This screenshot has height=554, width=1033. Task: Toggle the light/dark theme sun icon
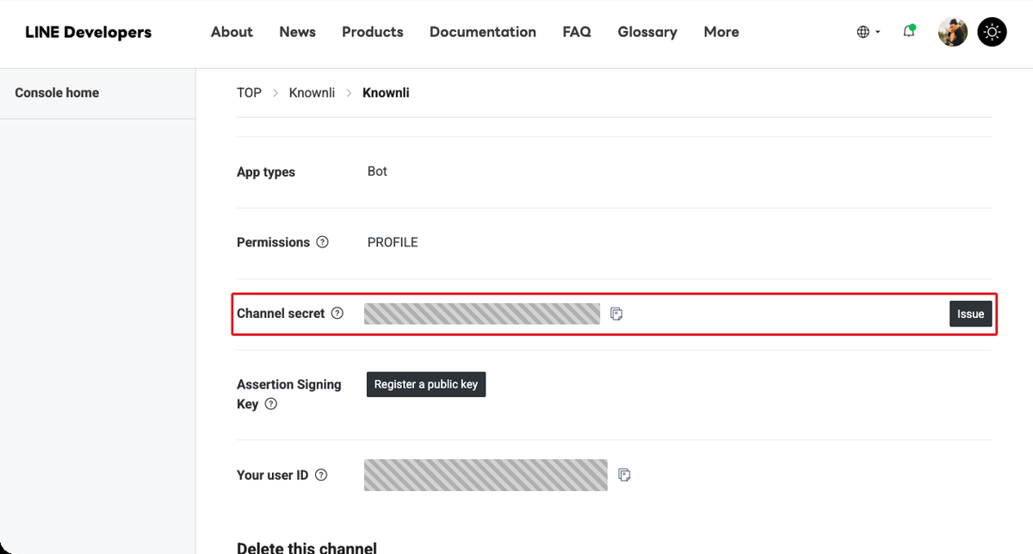pos(993,32)
